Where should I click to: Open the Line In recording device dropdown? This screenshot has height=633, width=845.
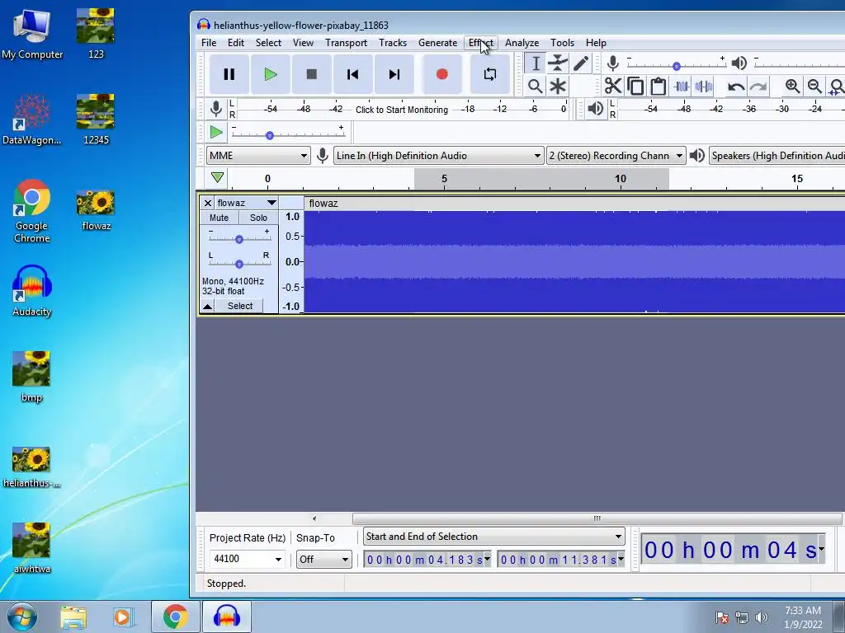coord(438,156)
